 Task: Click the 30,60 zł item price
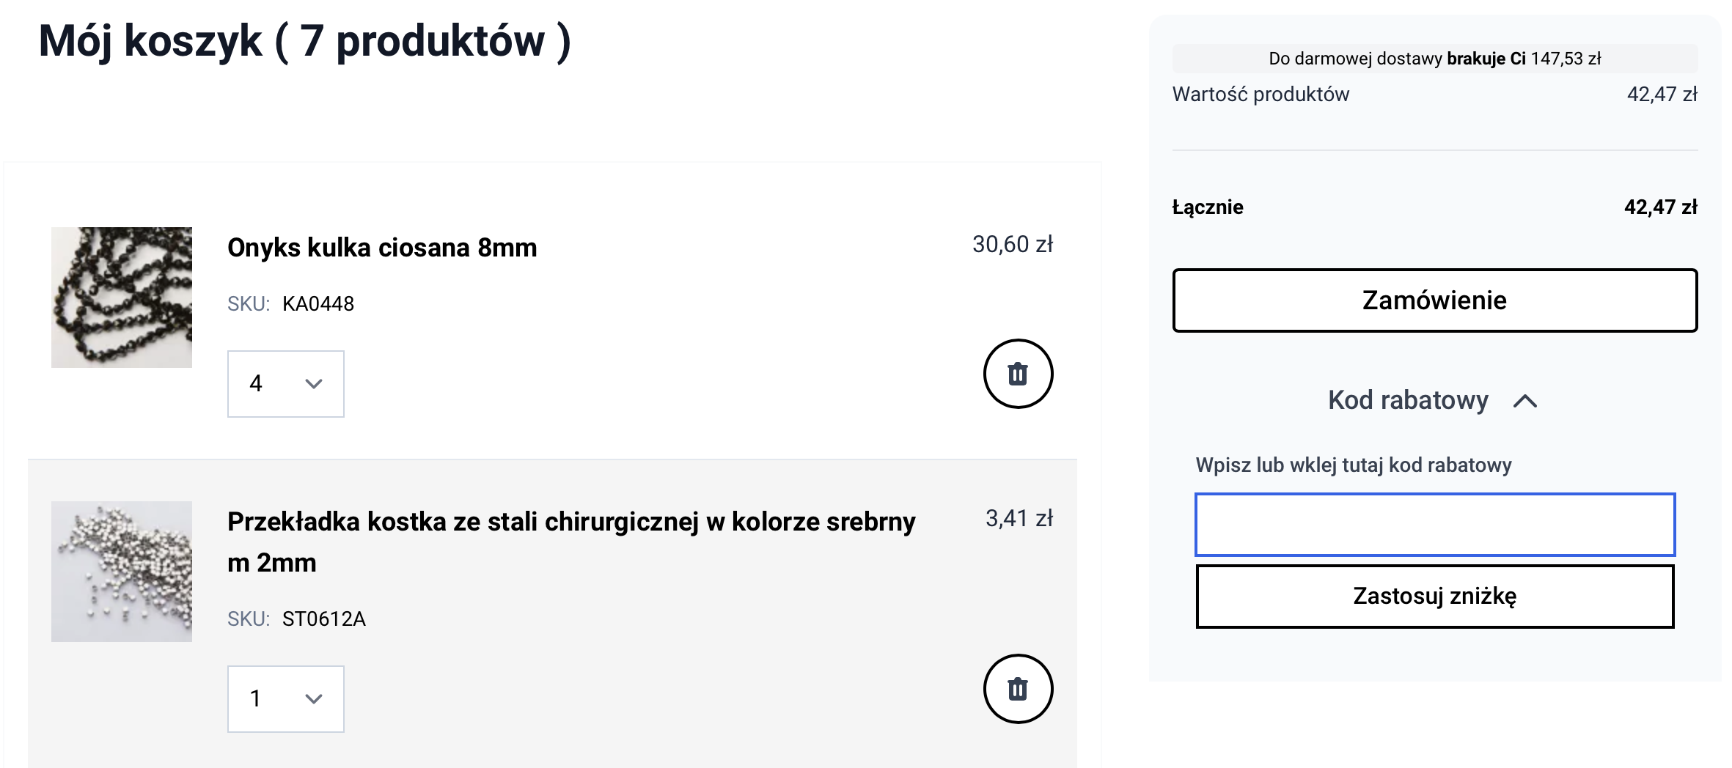[x=1012, y=245]
